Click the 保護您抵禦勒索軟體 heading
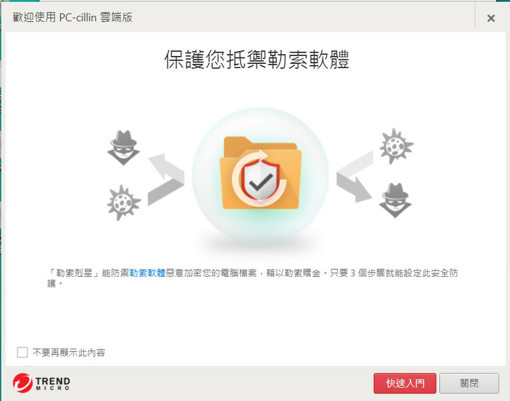This screenshot has width=510, height=401. (257, 60)
